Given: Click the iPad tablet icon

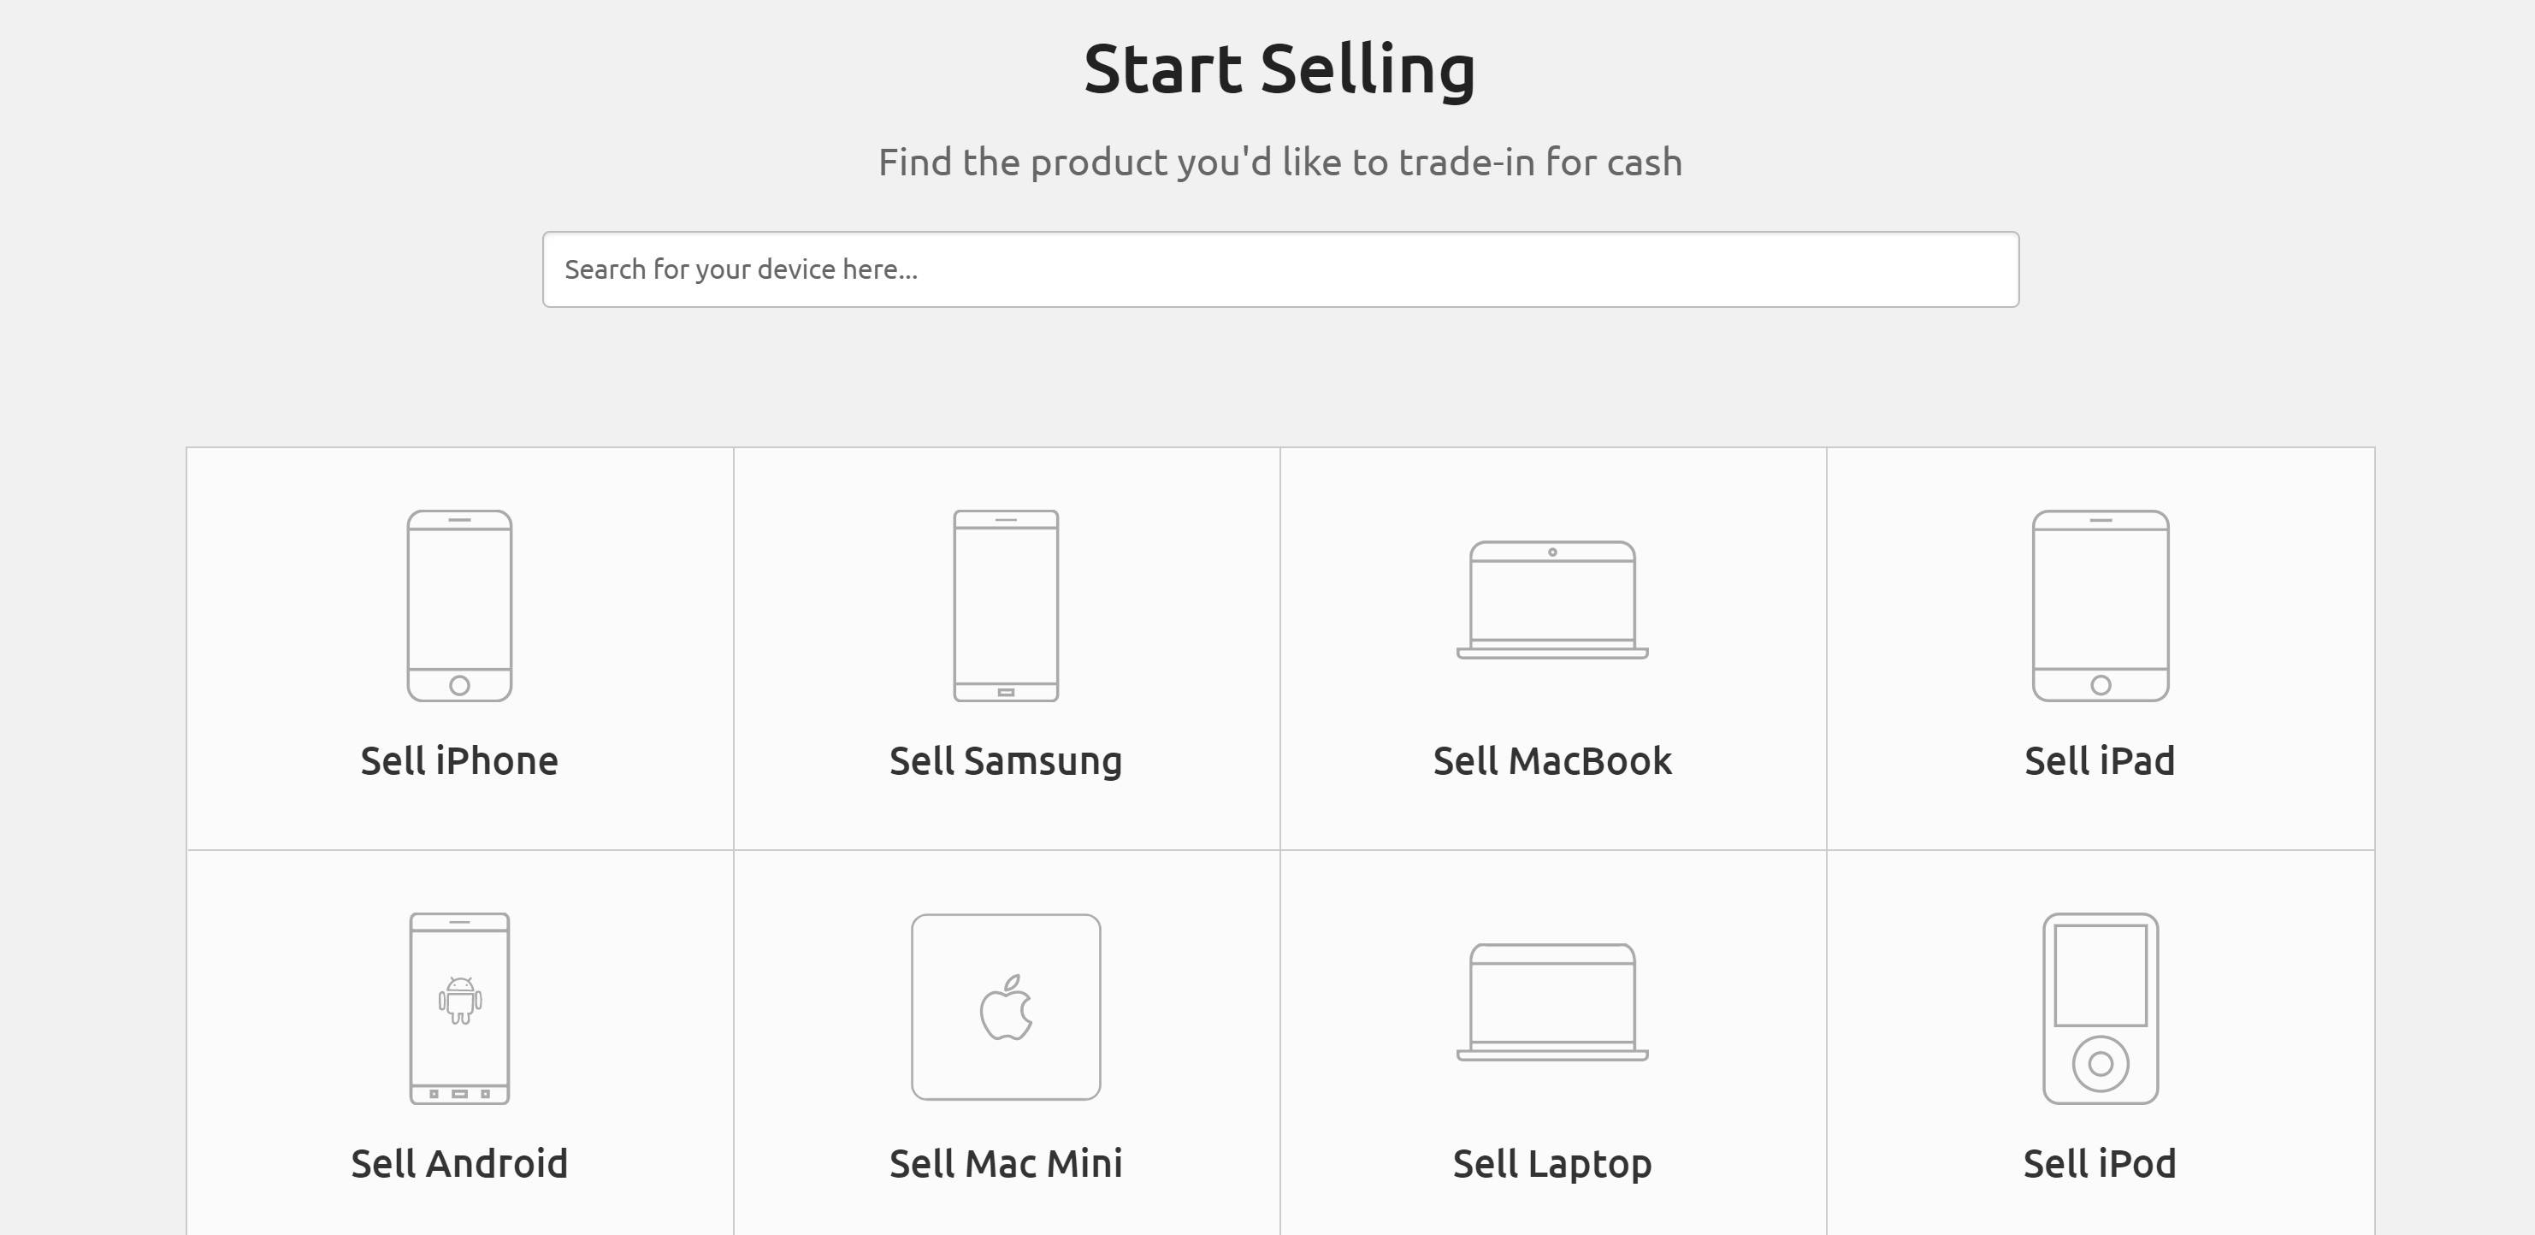Looking at the screenshot, I should tap(2100, 606).
